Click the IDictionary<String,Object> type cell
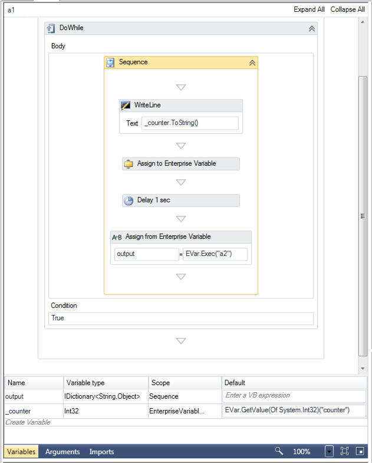Image resolution: width=372 pixels, height=463 pixels. pyautogui.click(x=106, y=396)
